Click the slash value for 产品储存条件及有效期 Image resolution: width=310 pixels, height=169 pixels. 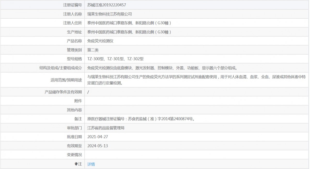[88, 92]
